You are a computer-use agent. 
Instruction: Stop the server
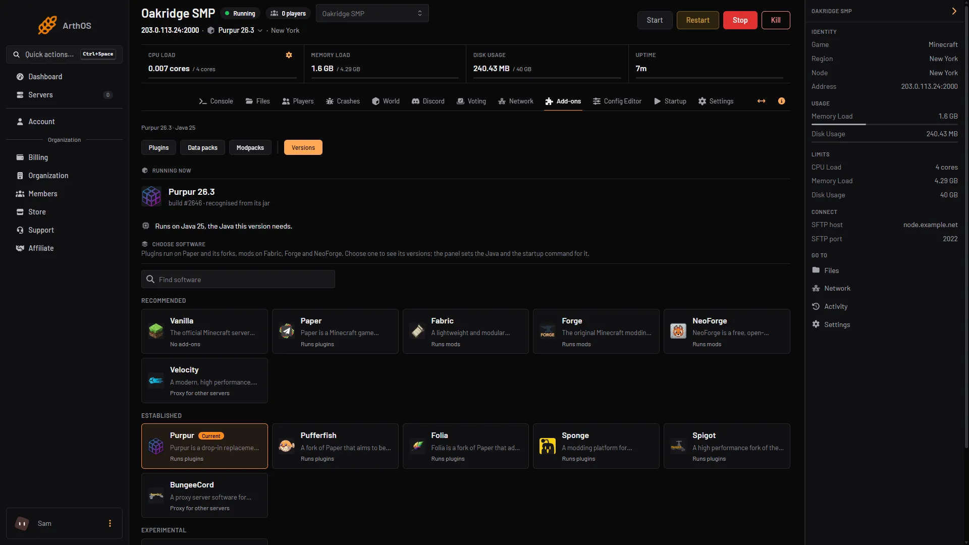click(x=740, y=20)
